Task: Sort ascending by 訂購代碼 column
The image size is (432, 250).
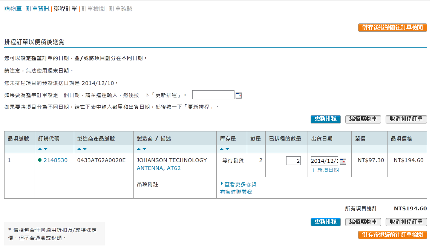Action: (40, 149)
